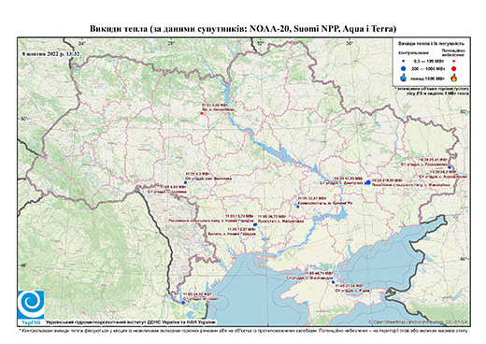Click label '21,38 МВт' in Crimea

coord(350,285)
